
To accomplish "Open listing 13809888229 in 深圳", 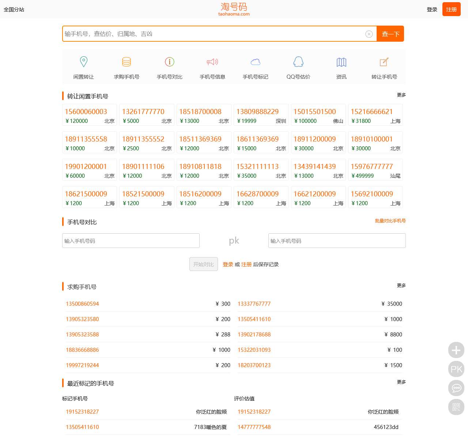I will pyautogui.click(x=261, y=115).
